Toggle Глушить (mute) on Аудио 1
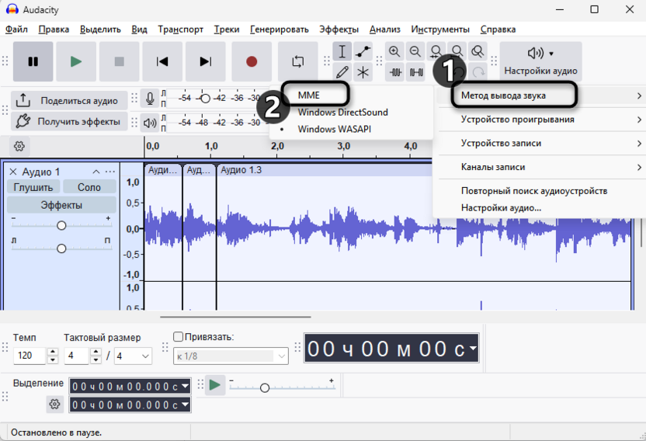This screenshot has width=646, height=441. coord(33,187)
